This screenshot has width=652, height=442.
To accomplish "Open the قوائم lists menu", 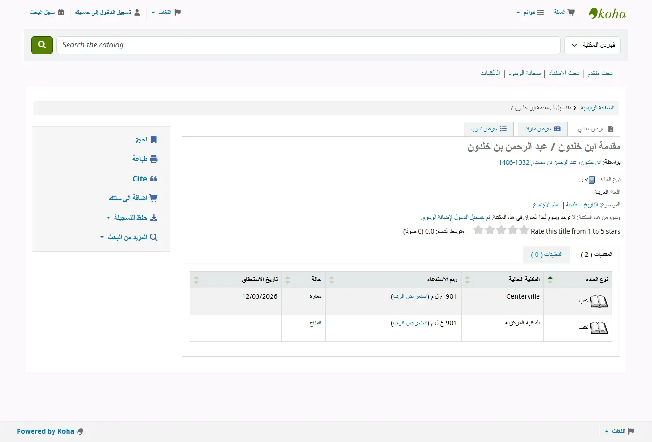I will 530,13.
